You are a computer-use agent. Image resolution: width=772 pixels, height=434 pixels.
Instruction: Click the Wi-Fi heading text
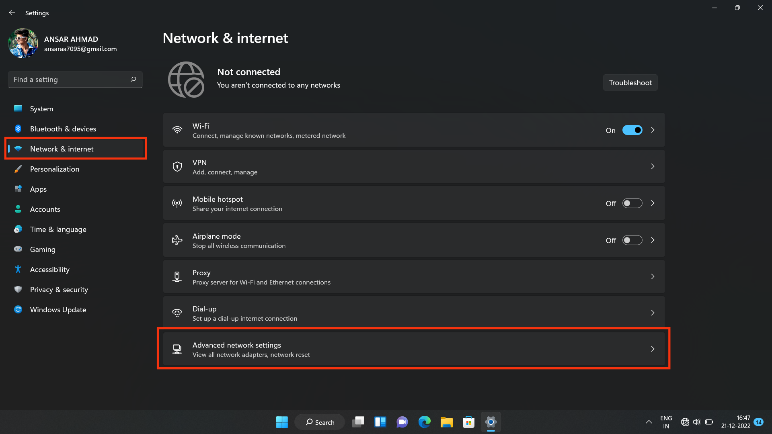(x=201, y=126)
